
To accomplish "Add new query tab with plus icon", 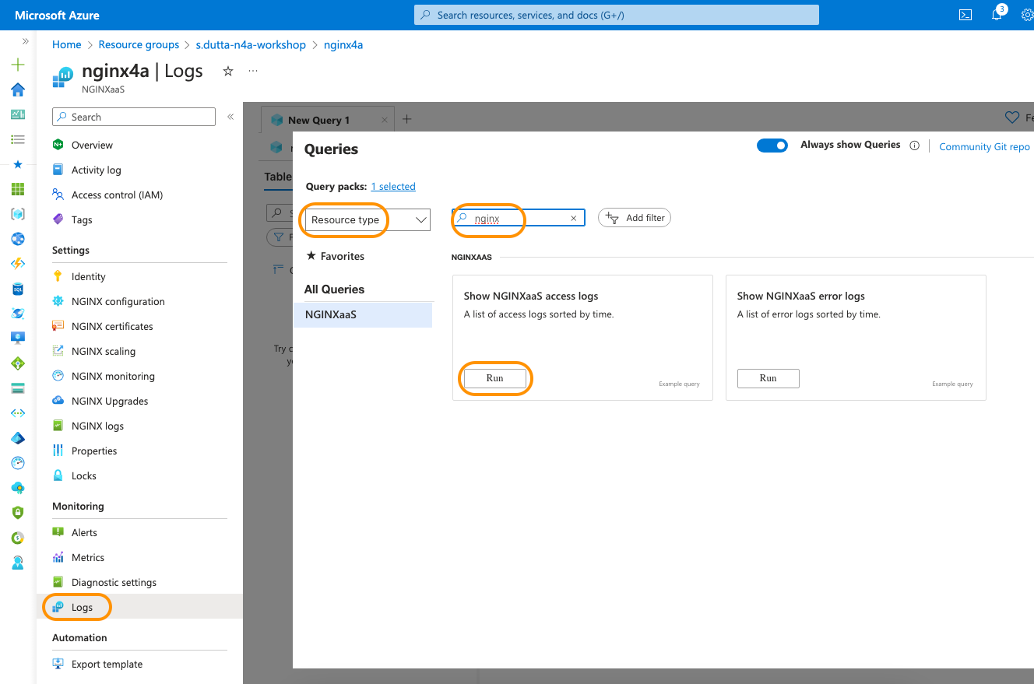I will click(406, 119).
